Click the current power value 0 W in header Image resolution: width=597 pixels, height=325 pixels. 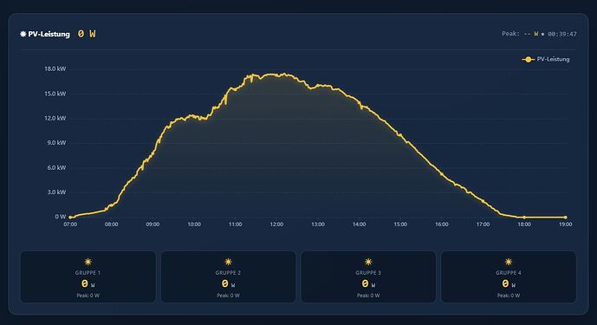pos(87,34)
